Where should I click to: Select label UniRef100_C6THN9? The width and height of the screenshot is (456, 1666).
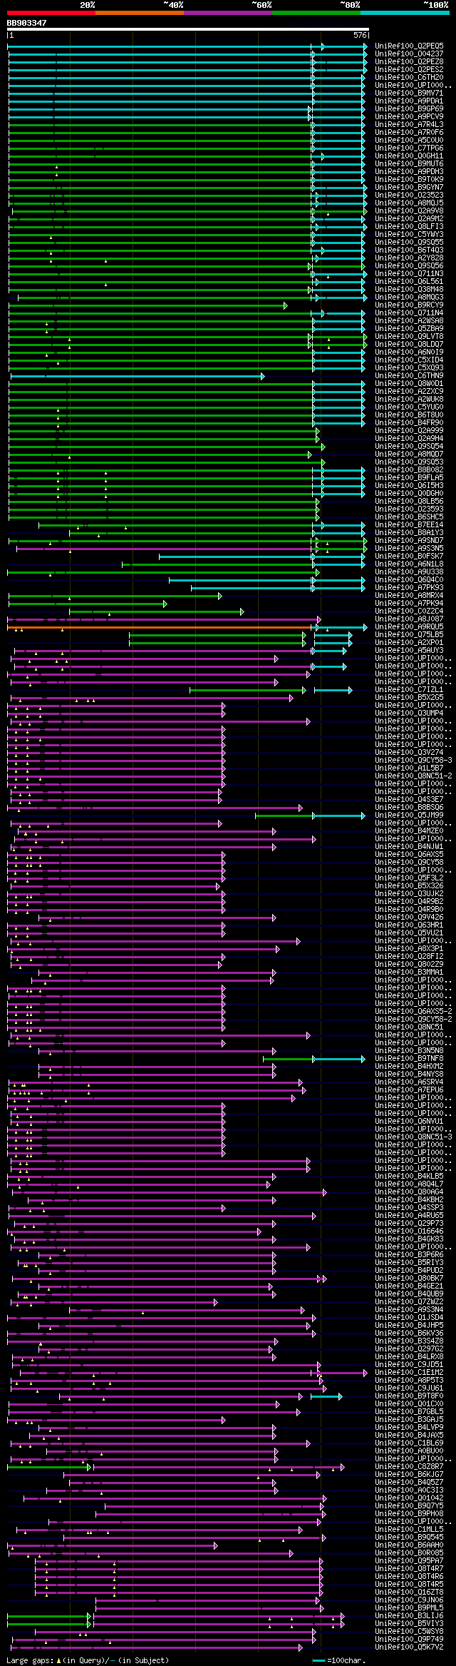point(409,375)
